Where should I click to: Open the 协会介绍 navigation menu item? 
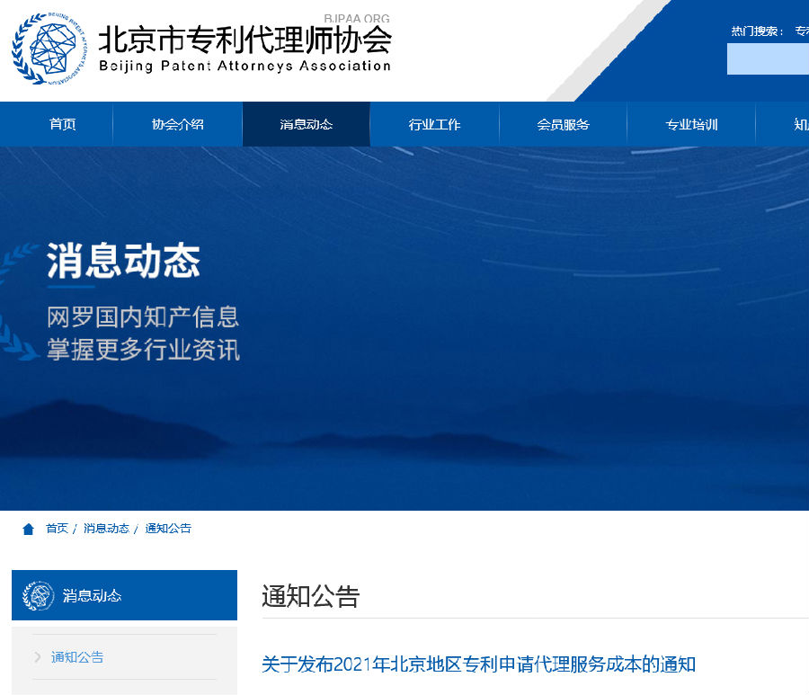pos(177,124)
